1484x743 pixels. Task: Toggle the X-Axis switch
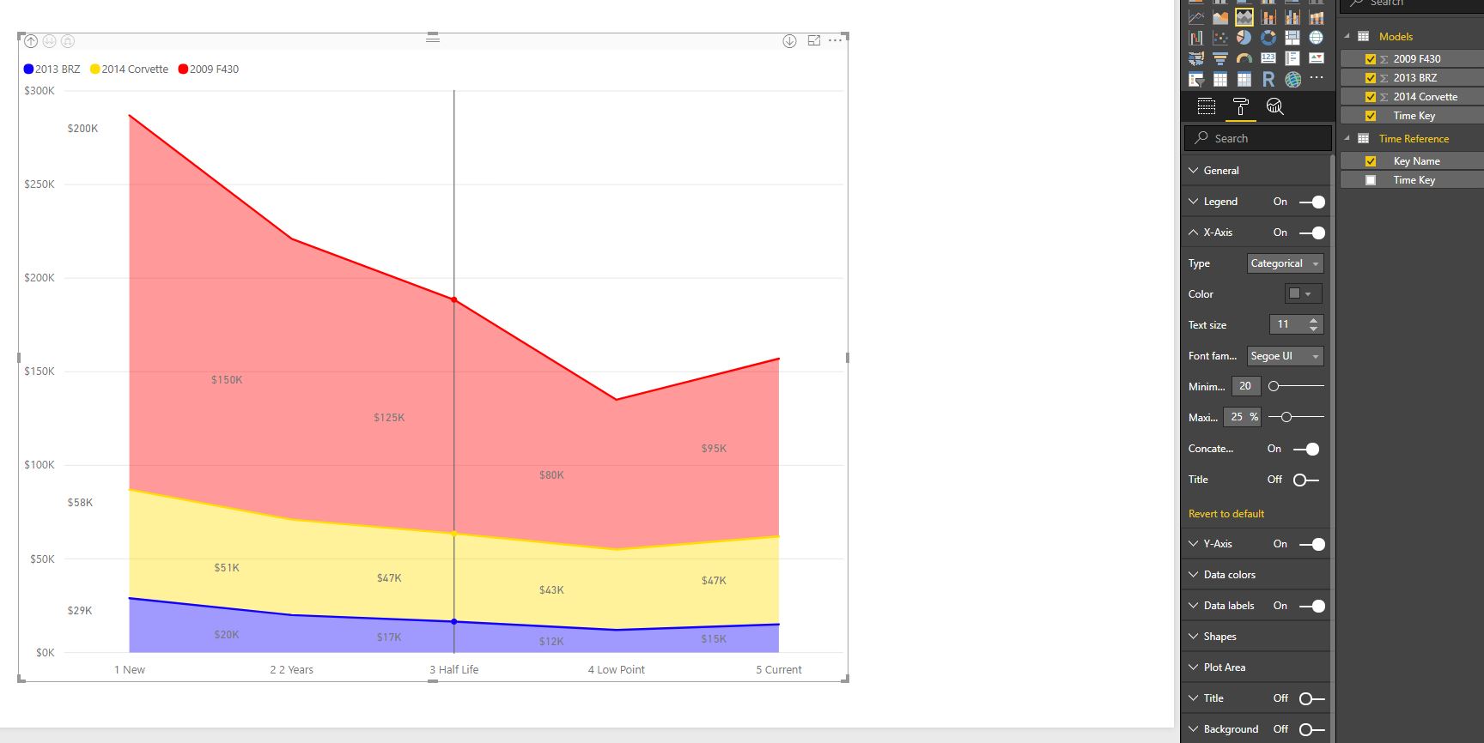[1312, 233]
